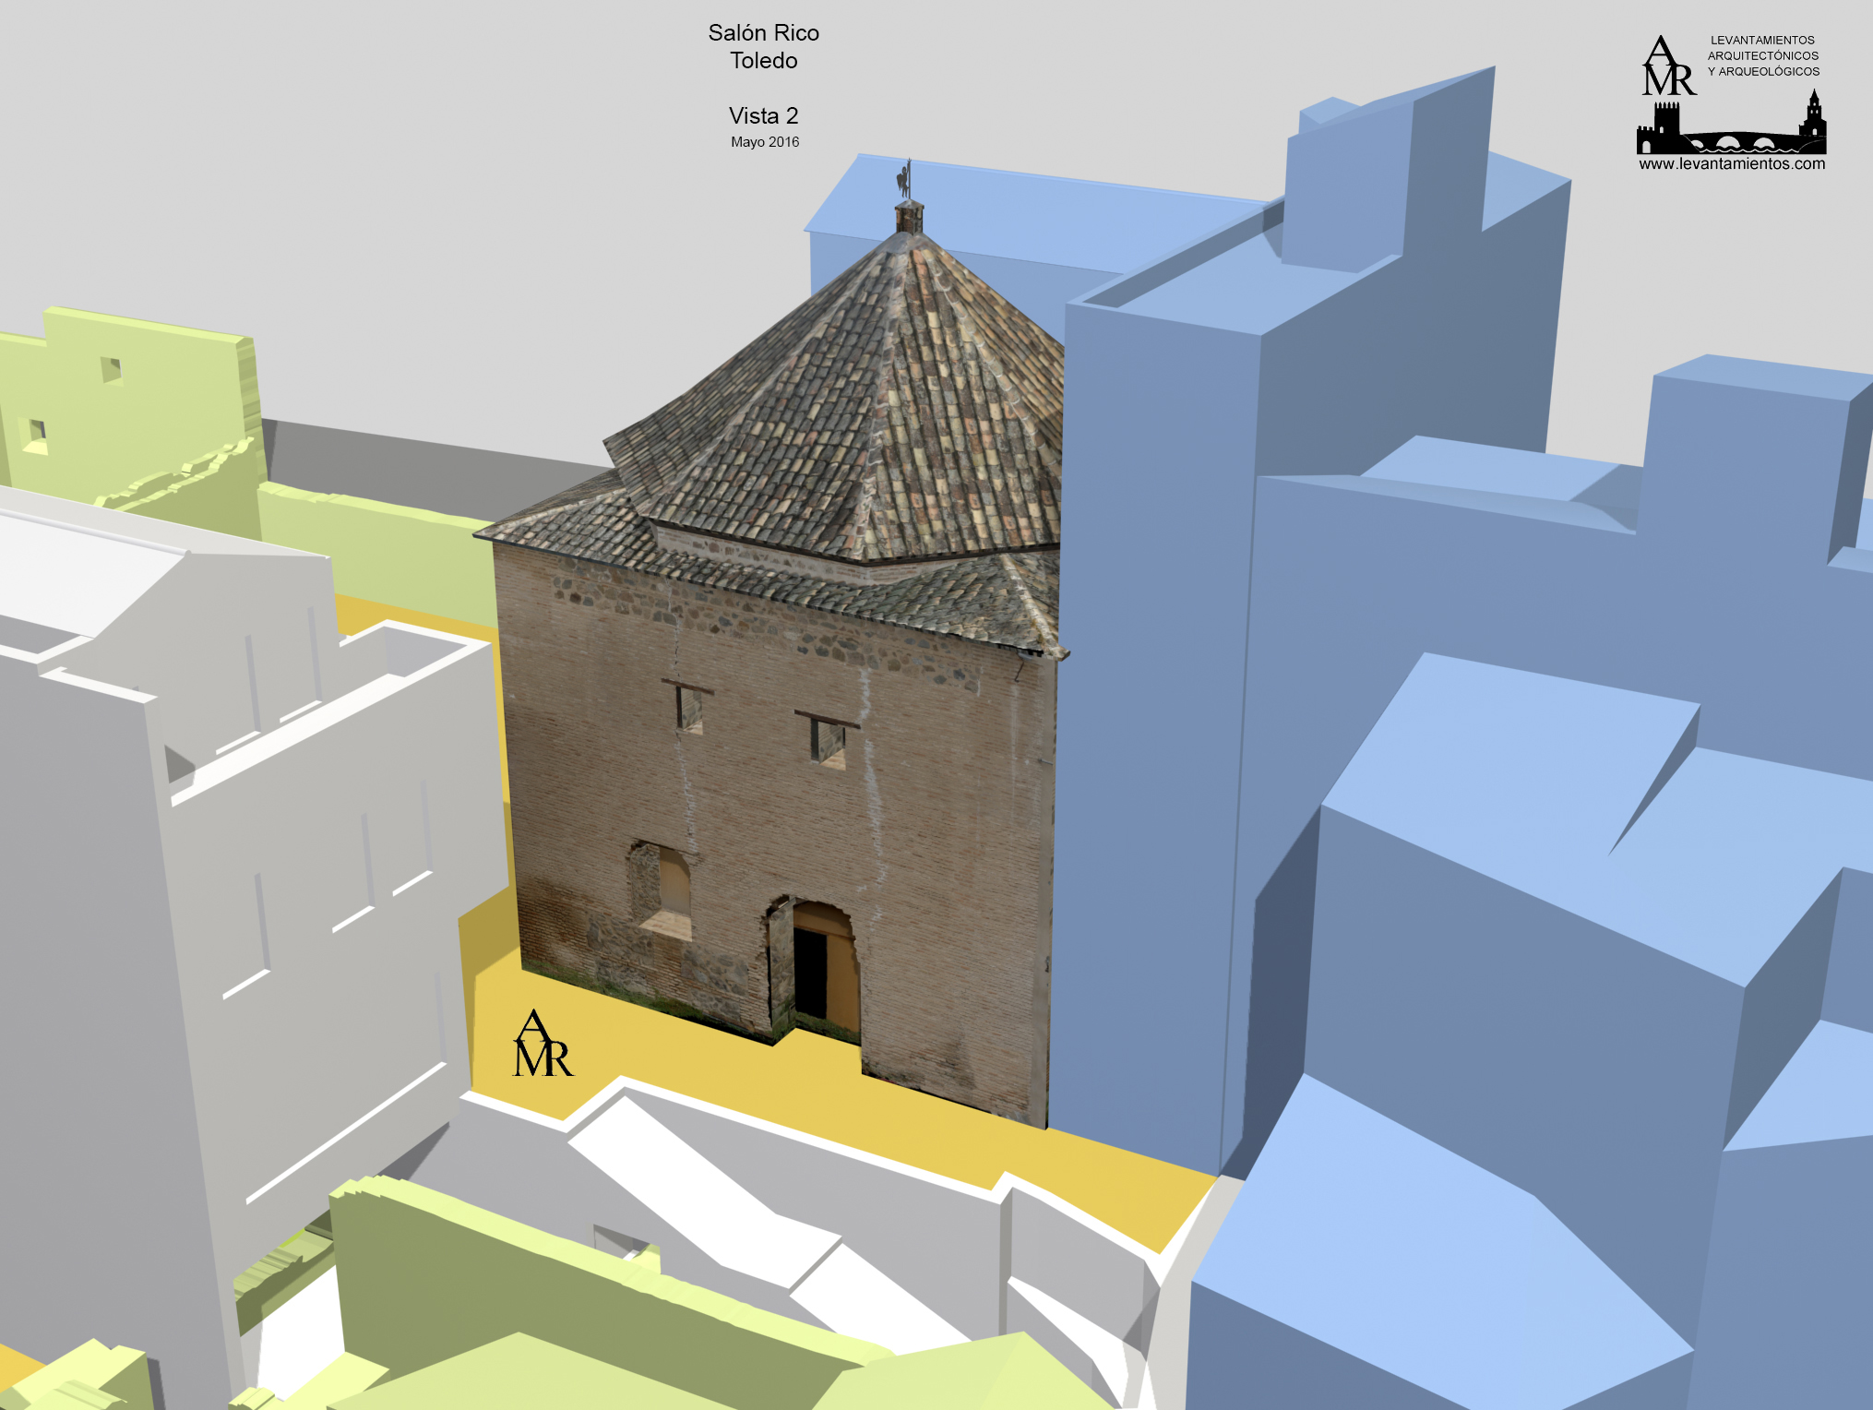Viewport: 1873px width, 1410px height.
Task: Click the black AMR watermark on yellow ground
Action: pyautogui.click(x=543, y=1045)
